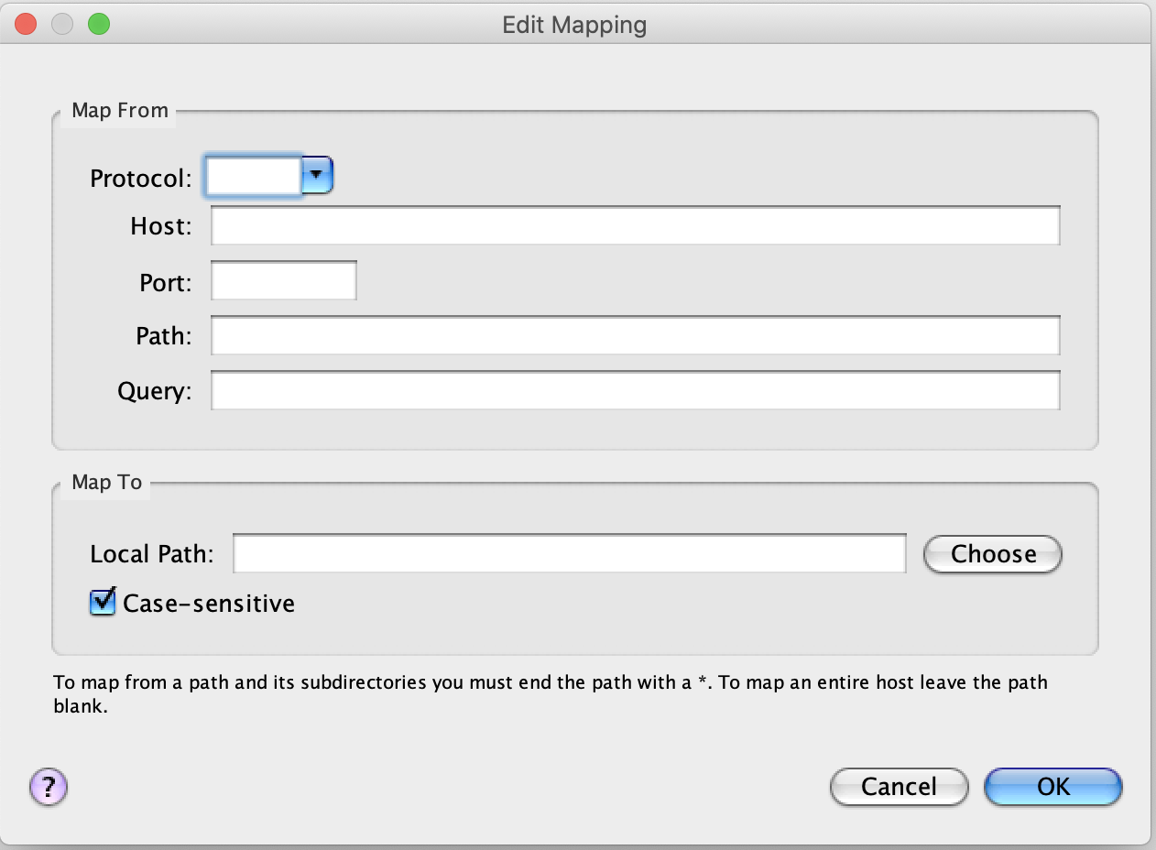Click the yellow minimize window button
This screenshot has width=1156, height=850.
[x=61, y=24]
